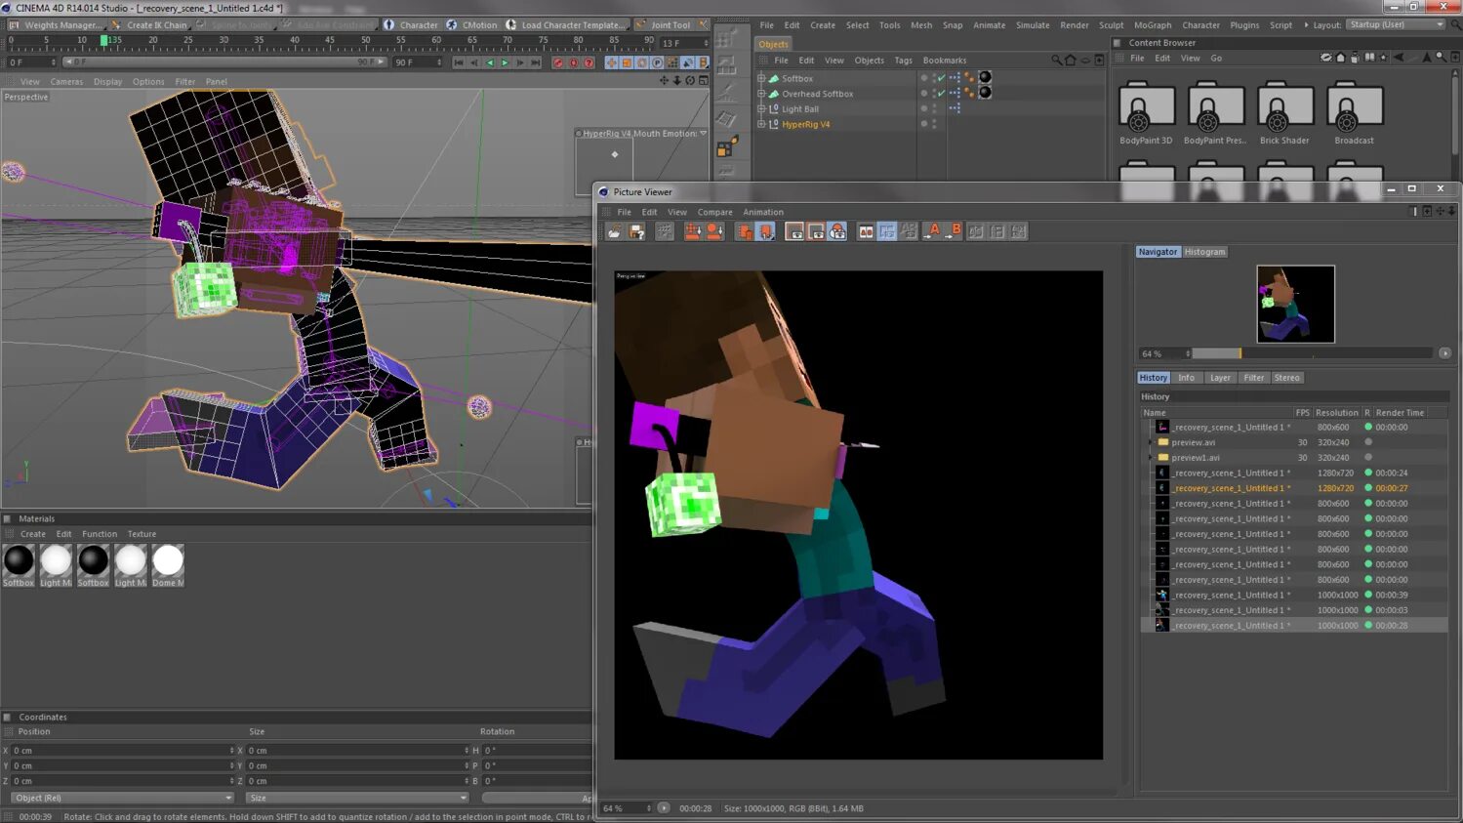This screenshot has width=1463, height=823.
Task: Select the first Softbox material swatch
Action: (x=19, y=565)
